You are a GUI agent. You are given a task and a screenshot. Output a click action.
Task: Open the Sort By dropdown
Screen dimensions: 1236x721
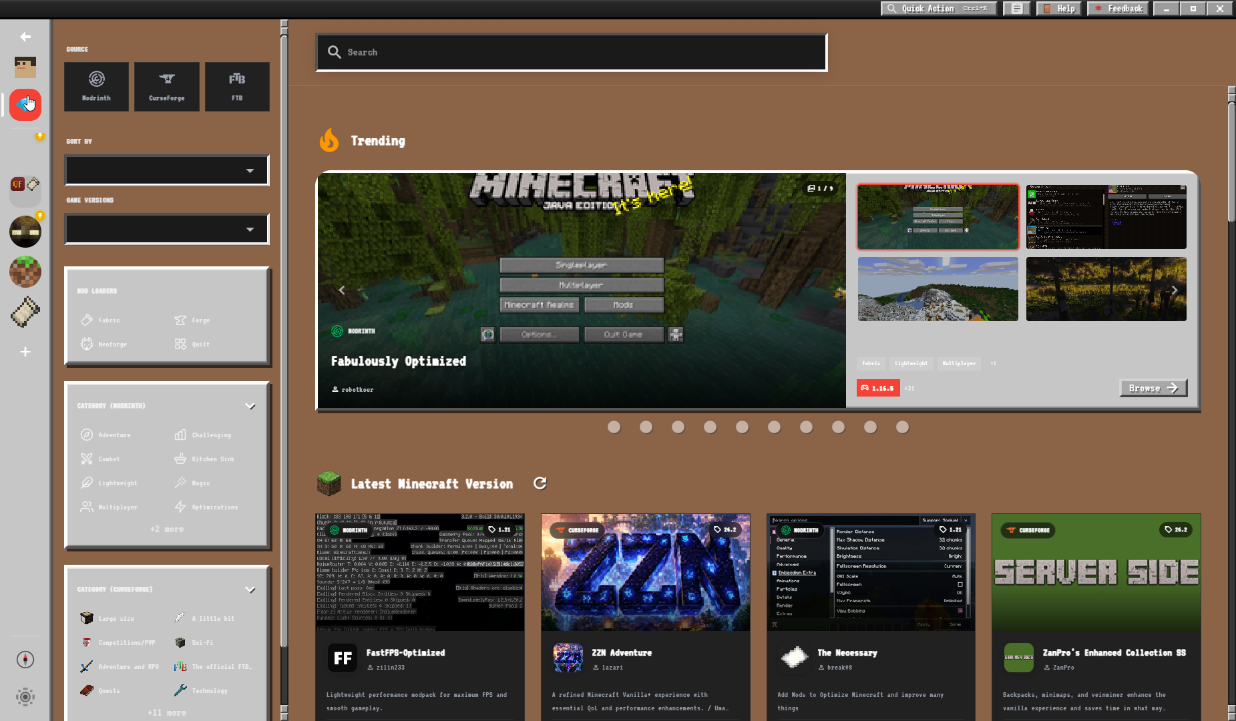tap(167, 170)
